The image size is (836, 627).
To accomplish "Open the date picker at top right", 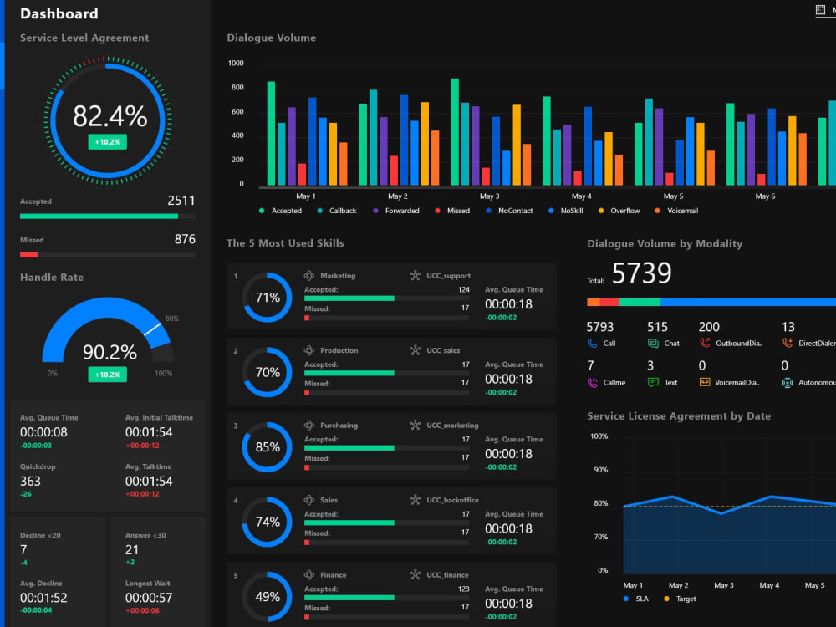I will click(x=822, y=9).
